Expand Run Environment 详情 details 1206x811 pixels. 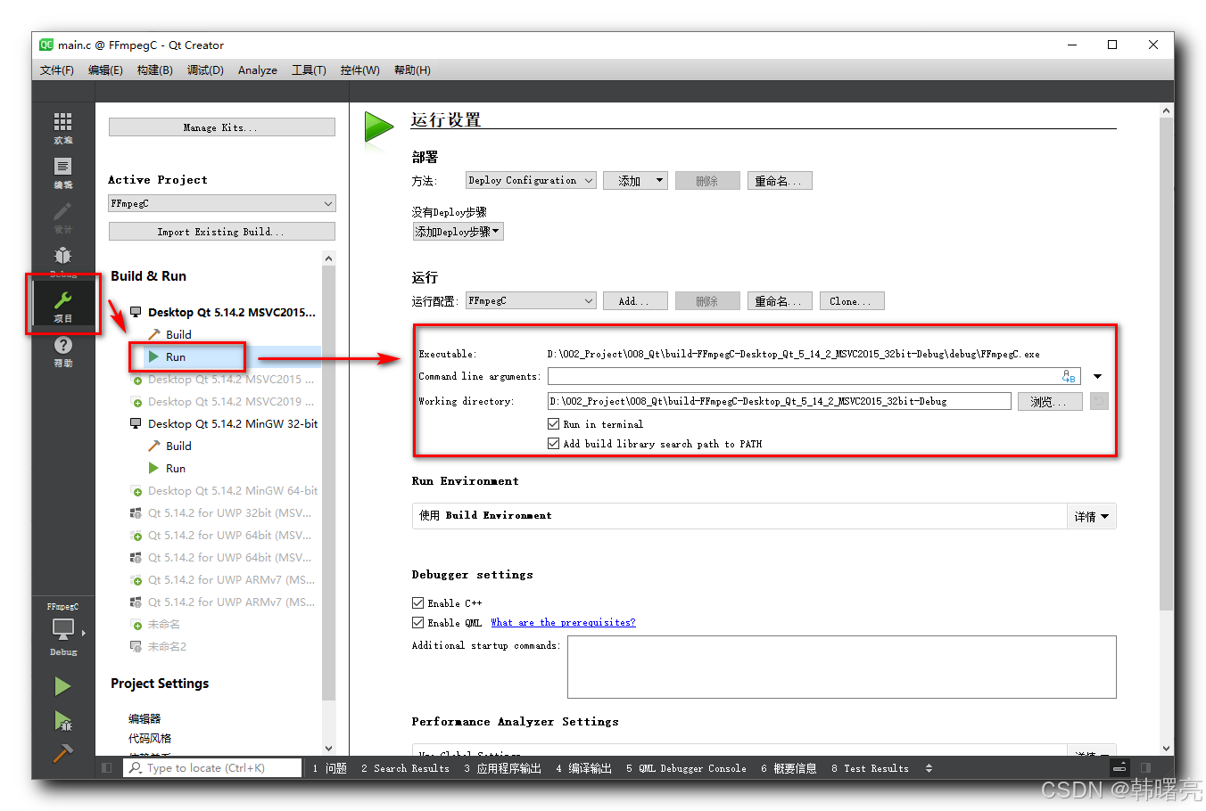tap(1092, 516)
